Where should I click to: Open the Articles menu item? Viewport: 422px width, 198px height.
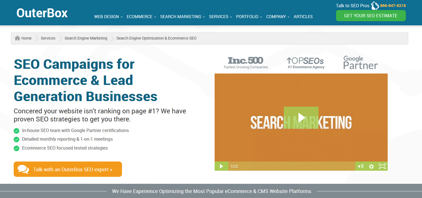[x=303, y=17]
